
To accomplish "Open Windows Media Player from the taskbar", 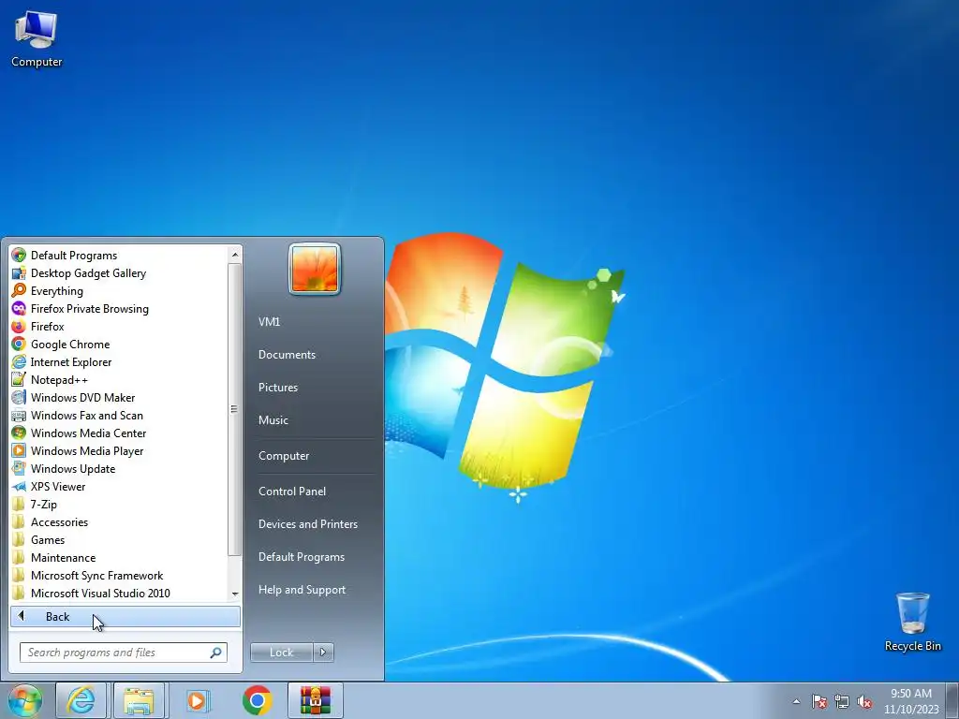I will point(197,700).
